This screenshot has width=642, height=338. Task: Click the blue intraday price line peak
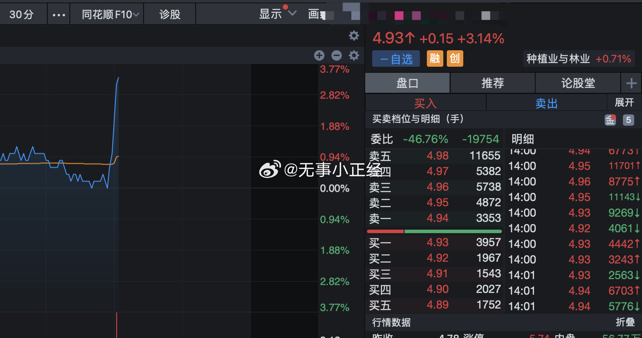118,78
